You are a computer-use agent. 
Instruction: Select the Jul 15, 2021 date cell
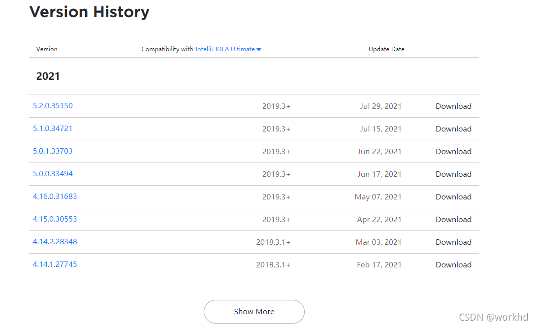381,129
